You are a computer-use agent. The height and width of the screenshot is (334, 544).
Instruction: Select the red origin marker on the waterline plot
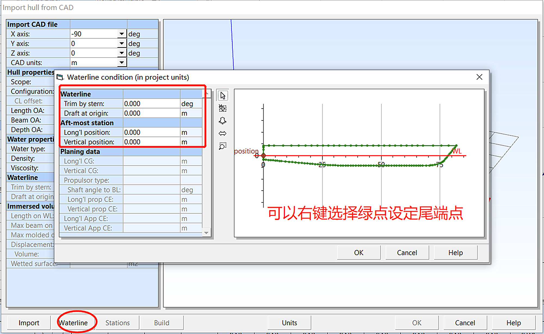(263, 155)
